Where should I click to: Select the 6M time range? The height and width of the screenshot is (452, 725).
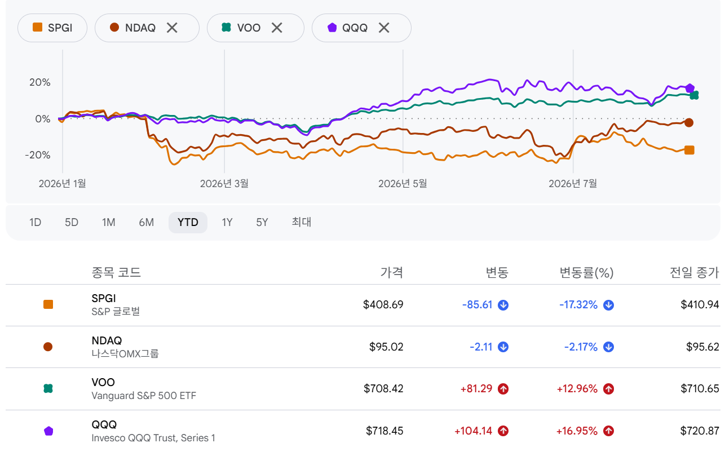point(147,223)
